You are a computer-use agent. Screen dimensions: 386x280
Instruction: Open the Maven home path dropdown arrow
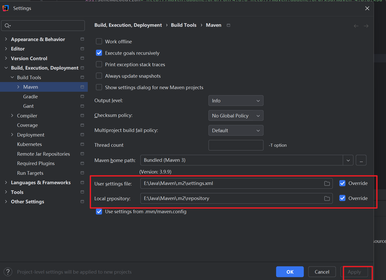[348, 160]
